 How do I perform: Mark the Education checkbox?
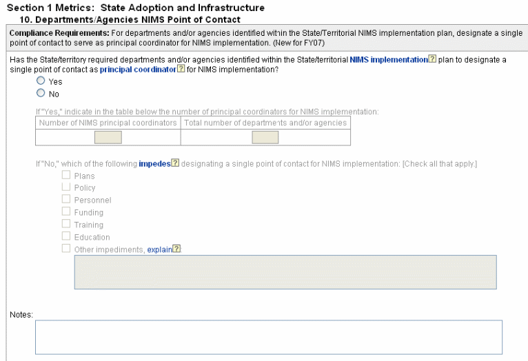click(66, 237)
